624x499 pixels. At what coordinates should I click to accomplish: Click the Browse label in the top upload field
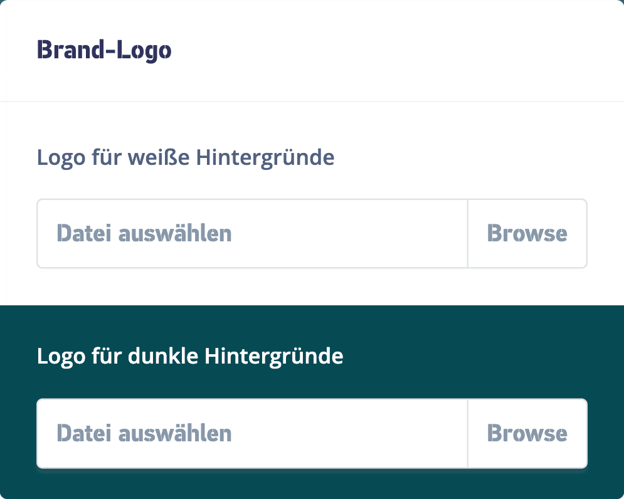527,233
